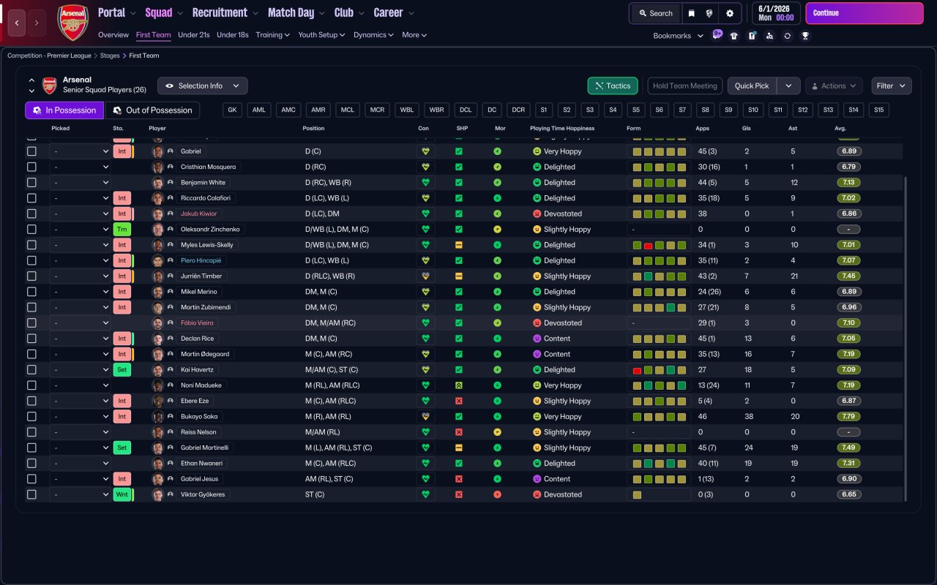Click Myles Lewis-Skelly's form squares
The height and width of the screenshot is (585, 937).
[x=659, y=245]
